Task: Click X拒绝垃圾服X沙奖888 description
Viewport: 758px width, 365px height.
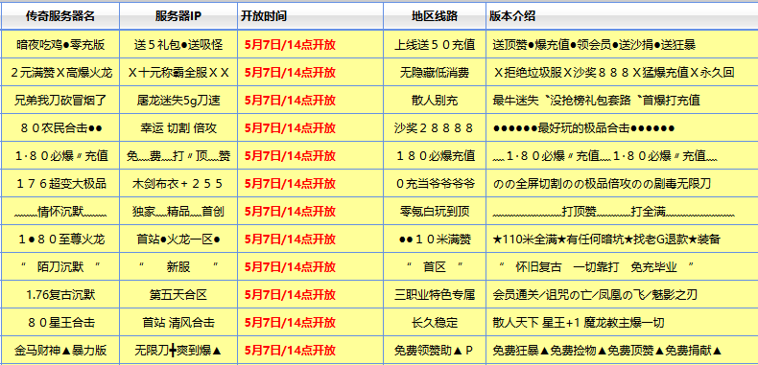Action: pos(614,73)
